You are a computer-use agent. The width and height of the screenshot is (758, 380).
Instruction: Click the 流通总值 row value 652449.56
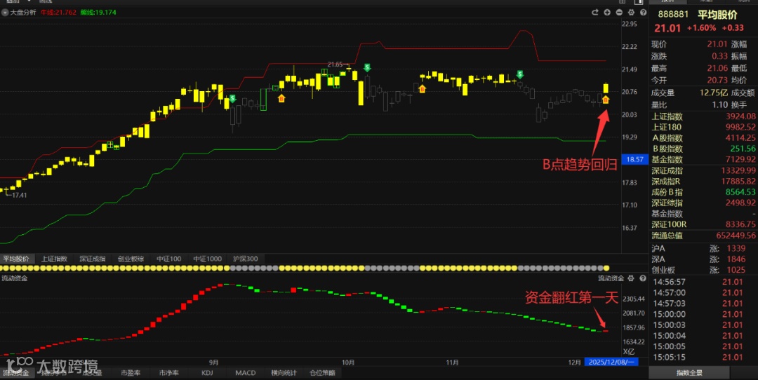(x=736, y=235)
